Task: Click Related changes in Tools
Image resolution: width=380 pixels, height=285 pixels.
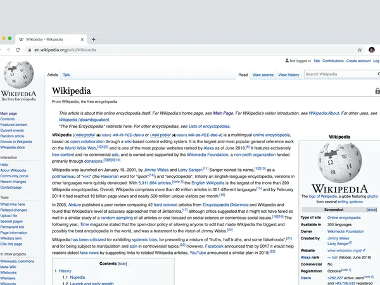Action: [x=13, y=210]
